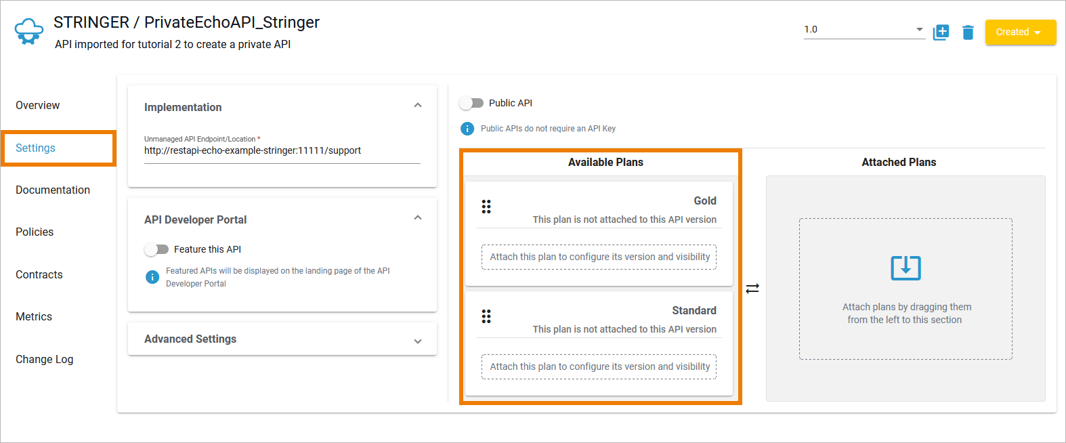Click the Unmanaged API Endpoint field
The width and height of the screenshot is (1066, 443).
[x=282, y=151]
